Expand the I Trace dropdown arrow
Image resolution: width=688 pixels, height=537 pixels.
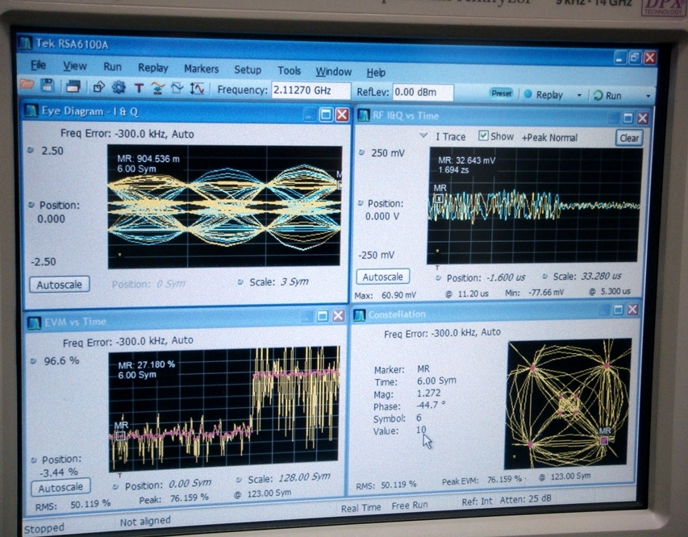point(423,135)
